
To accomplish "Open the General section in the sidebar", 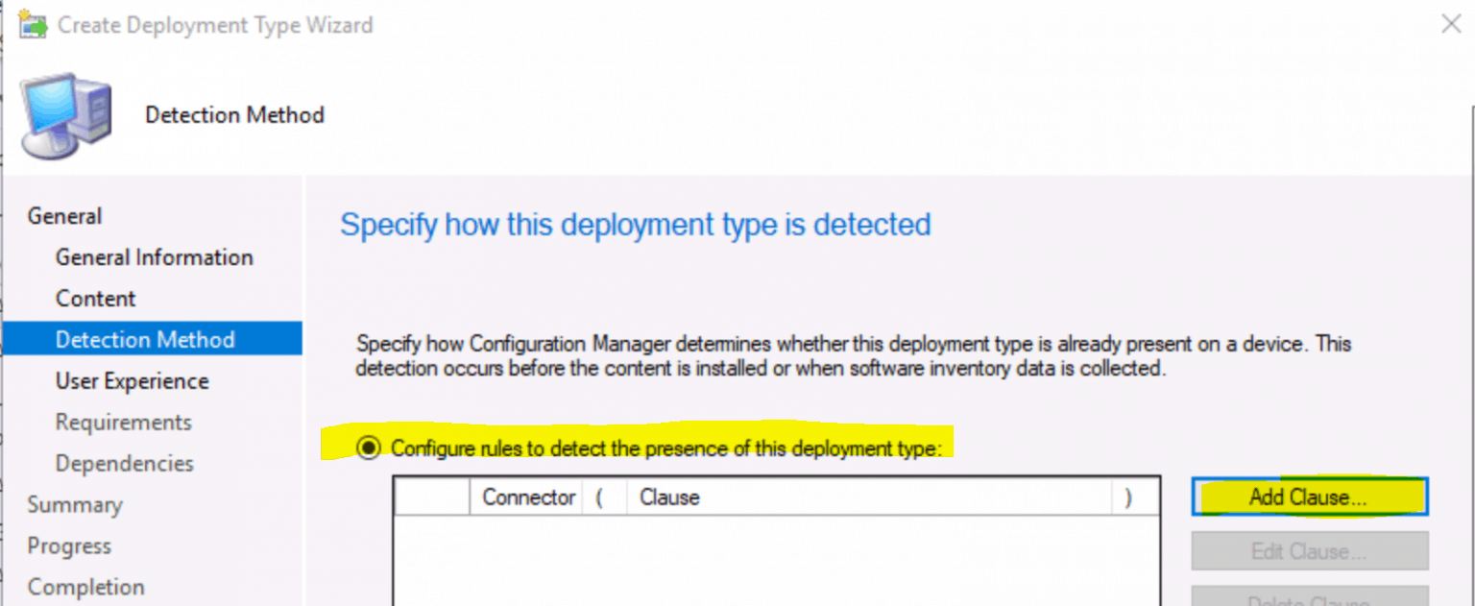I will coord(64,216).
